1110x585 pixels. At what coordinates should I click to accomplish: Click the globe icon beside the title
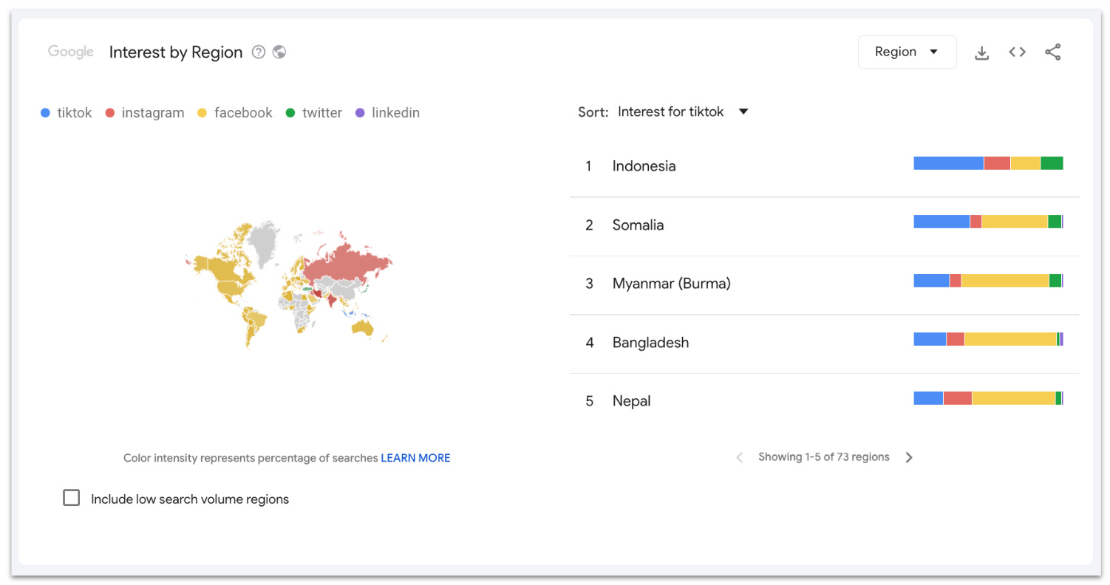pos(279,52)
